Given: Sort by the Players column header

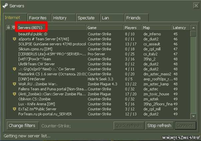Looking at the screenshot, I should [132, 28].
